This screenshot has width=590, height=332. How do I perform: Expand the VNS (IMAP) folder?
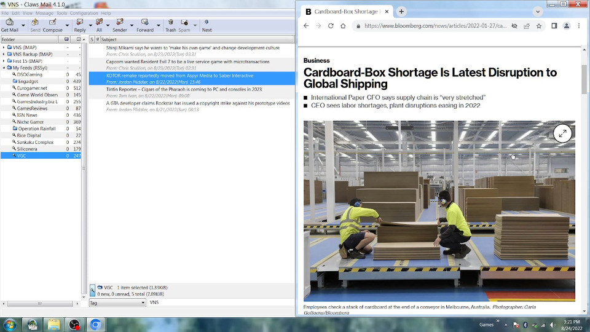pos(4,47)
